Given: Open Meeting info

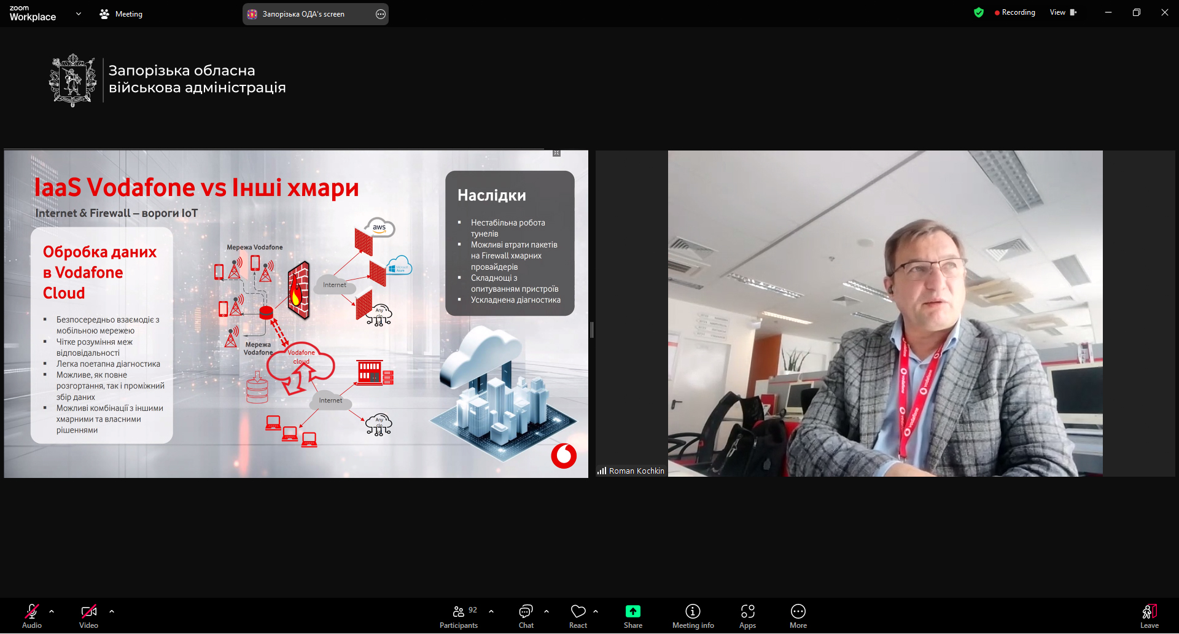Looking at the screenshot, I should pos(693,616).
